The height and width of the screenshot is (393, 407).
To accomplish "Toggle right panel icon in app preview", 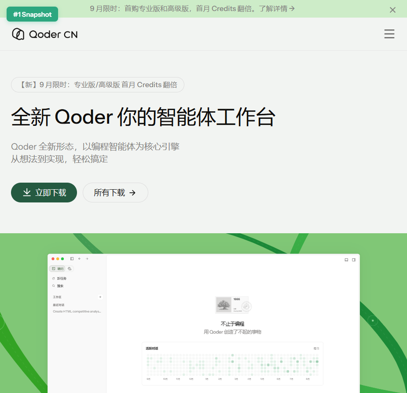I will (353, 260).
